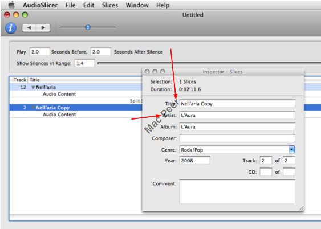Select Audio Content under Nell'aria Copy

[59, 114]
